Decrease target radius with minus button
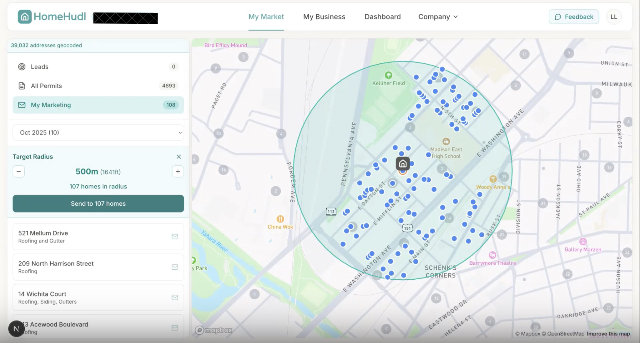Image resolution: width=640 pixels, height=343 pixels. (x=19, y=171)
